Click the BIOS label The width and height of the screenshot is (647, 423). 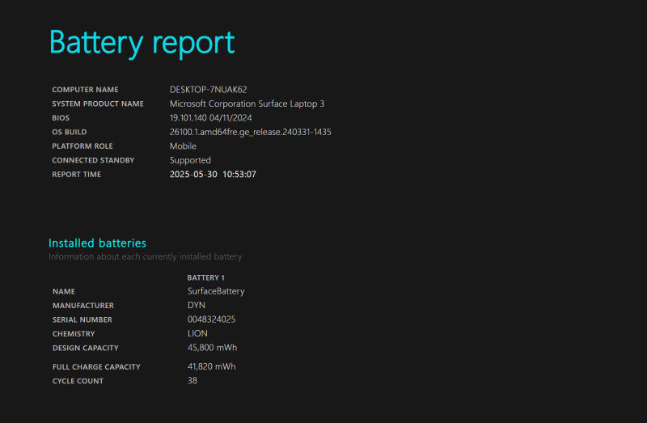click(61, 118)
